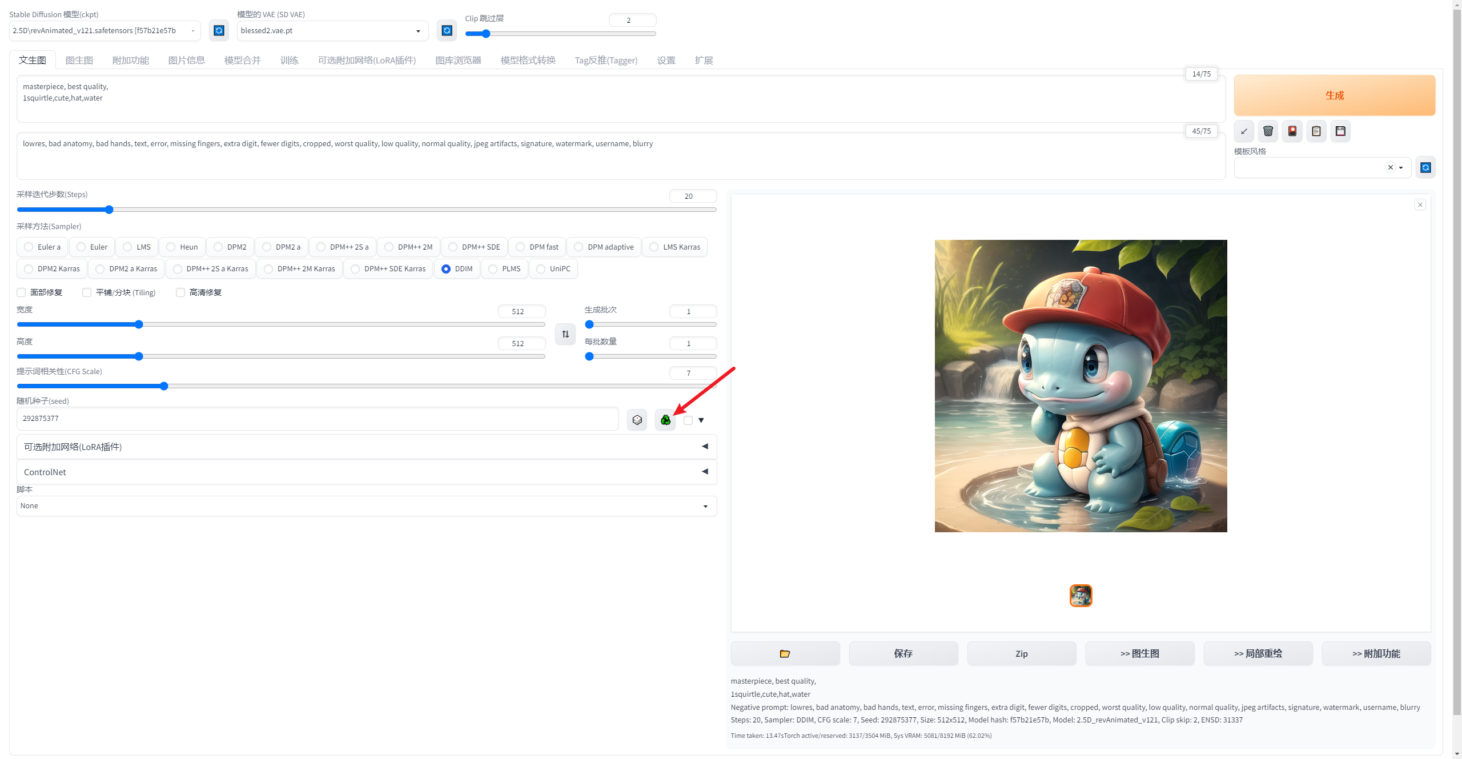Click the CFG Scale slider handle

point(164,386)
